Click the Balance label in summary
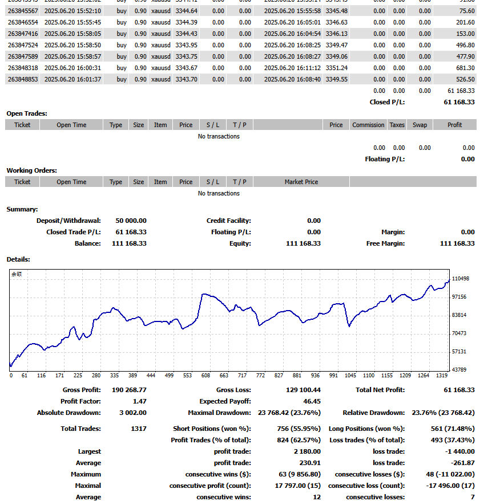This screenshot has height=501, width=496. (88, 243)
